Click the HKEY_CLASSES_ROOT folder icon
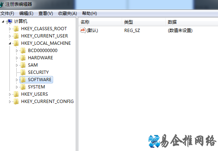The width and height of the screenshot is (218, 151). point(16,29)
